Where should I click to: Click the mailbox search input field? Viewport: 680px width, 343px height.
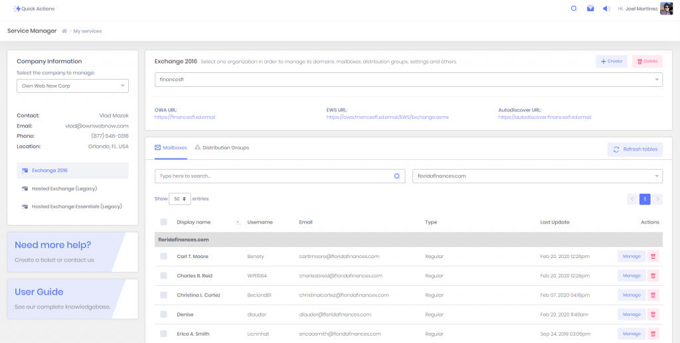272,176
